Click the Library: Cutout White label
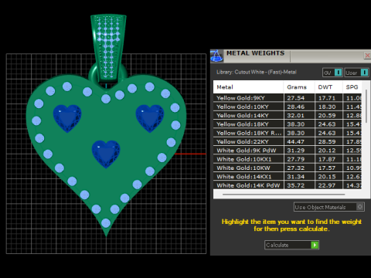Screen dimensions: 371x278 [257, 72]
